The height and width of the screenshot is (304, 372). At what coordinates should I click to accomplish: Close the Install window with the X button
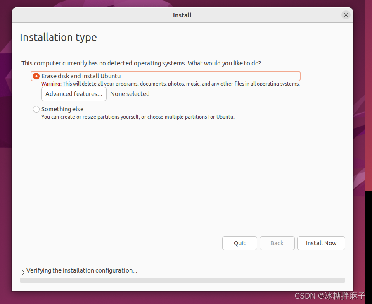point(346,15)
